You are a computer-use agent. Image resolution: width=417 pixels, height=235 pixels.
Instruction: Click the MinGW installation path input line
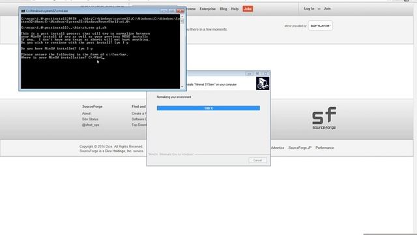point(63,57)
